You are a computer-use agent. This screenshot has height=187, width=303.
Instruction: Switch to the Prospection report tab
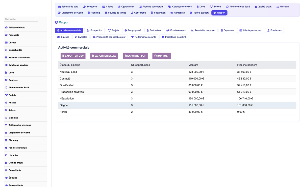[94, 30]
